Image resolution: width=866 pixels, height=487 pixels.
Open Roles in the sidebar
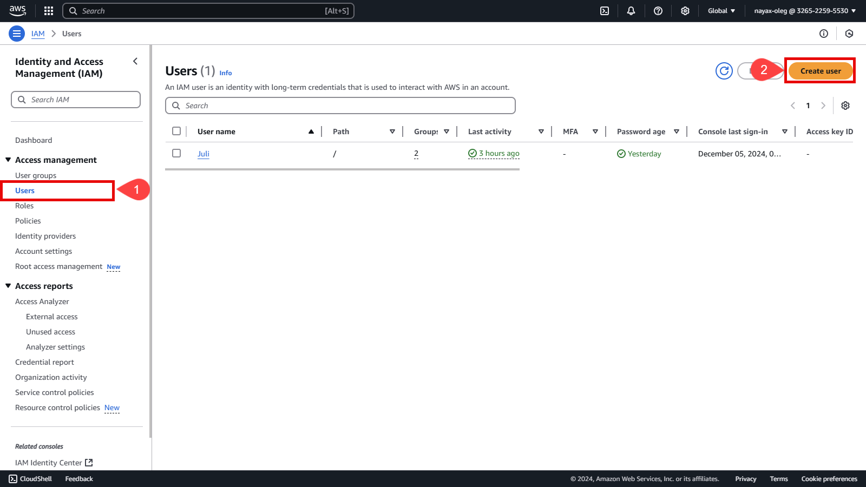pyautogui.click(x=24, y=206)
